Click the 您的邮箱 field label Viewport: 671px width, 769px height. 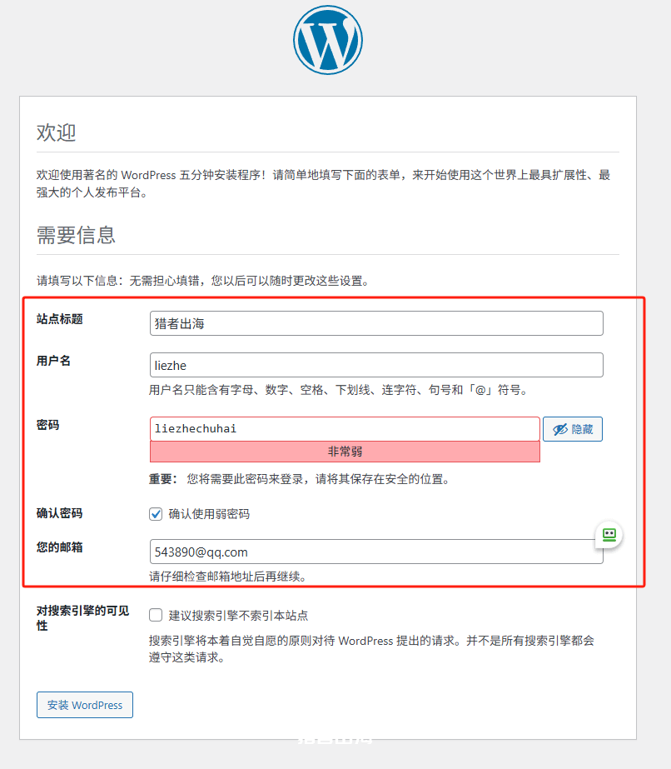coord(60,547)
